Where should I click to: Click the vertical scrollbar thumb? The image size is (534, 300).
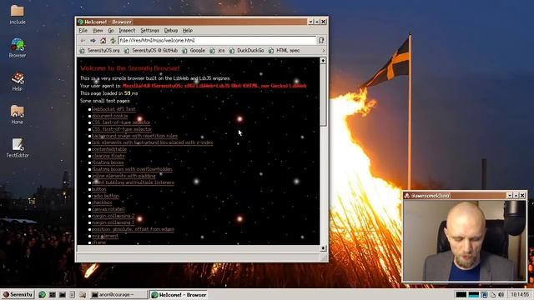pyautogui.click(x=323, y=95)
